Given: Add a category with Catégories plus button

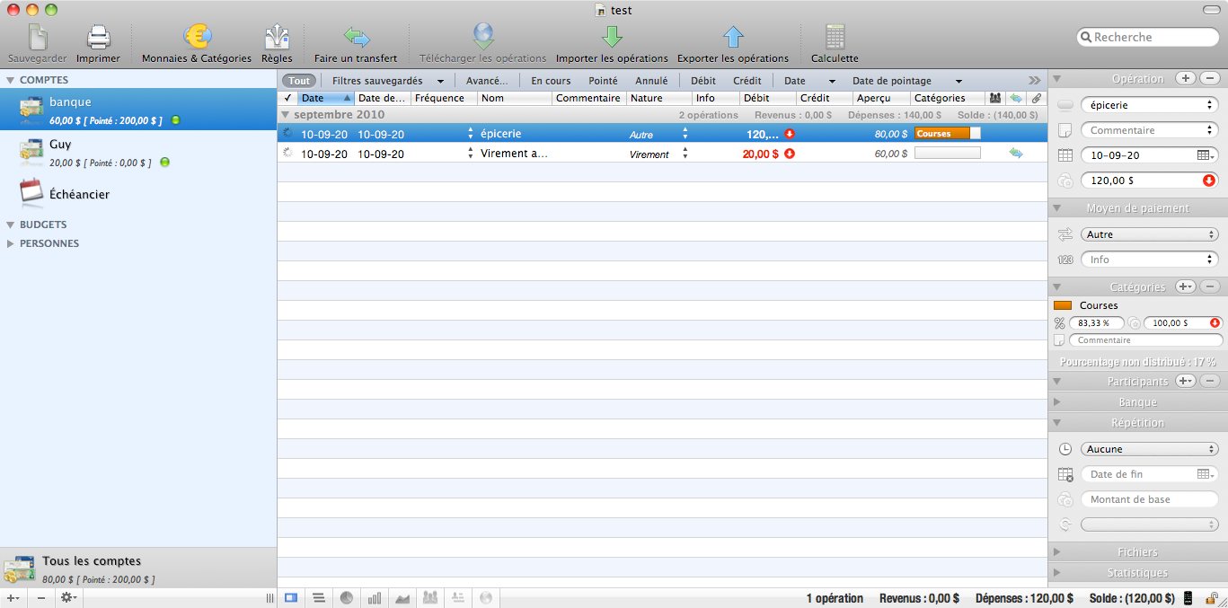Looking at the screenshot, I should [1186, 286].
